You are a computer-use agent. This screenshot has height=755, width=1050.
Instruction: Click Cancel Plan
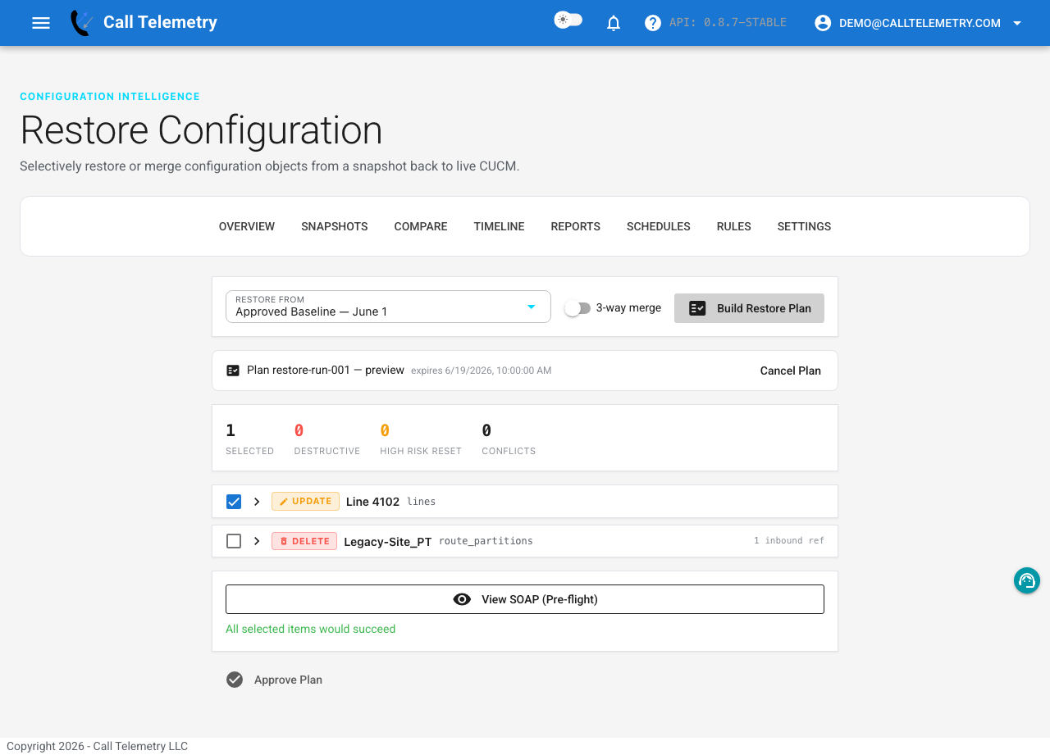coord(790,371)
